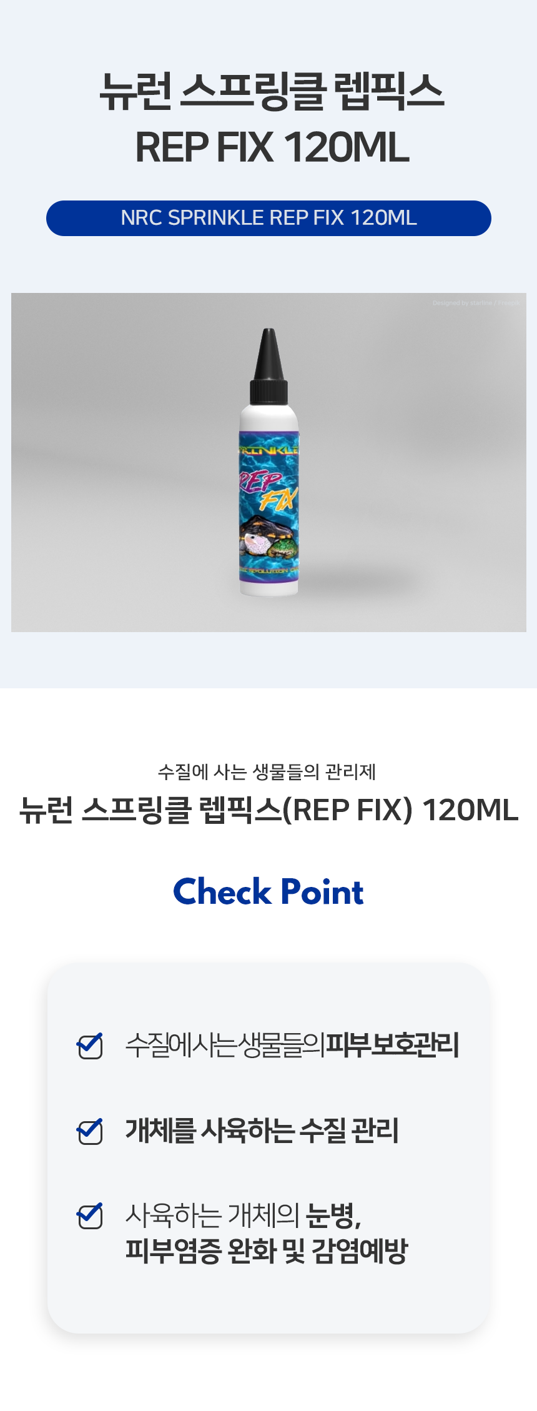
Task: Click the checkmark icon beside 눈병 line
Action: [90, 1215]
